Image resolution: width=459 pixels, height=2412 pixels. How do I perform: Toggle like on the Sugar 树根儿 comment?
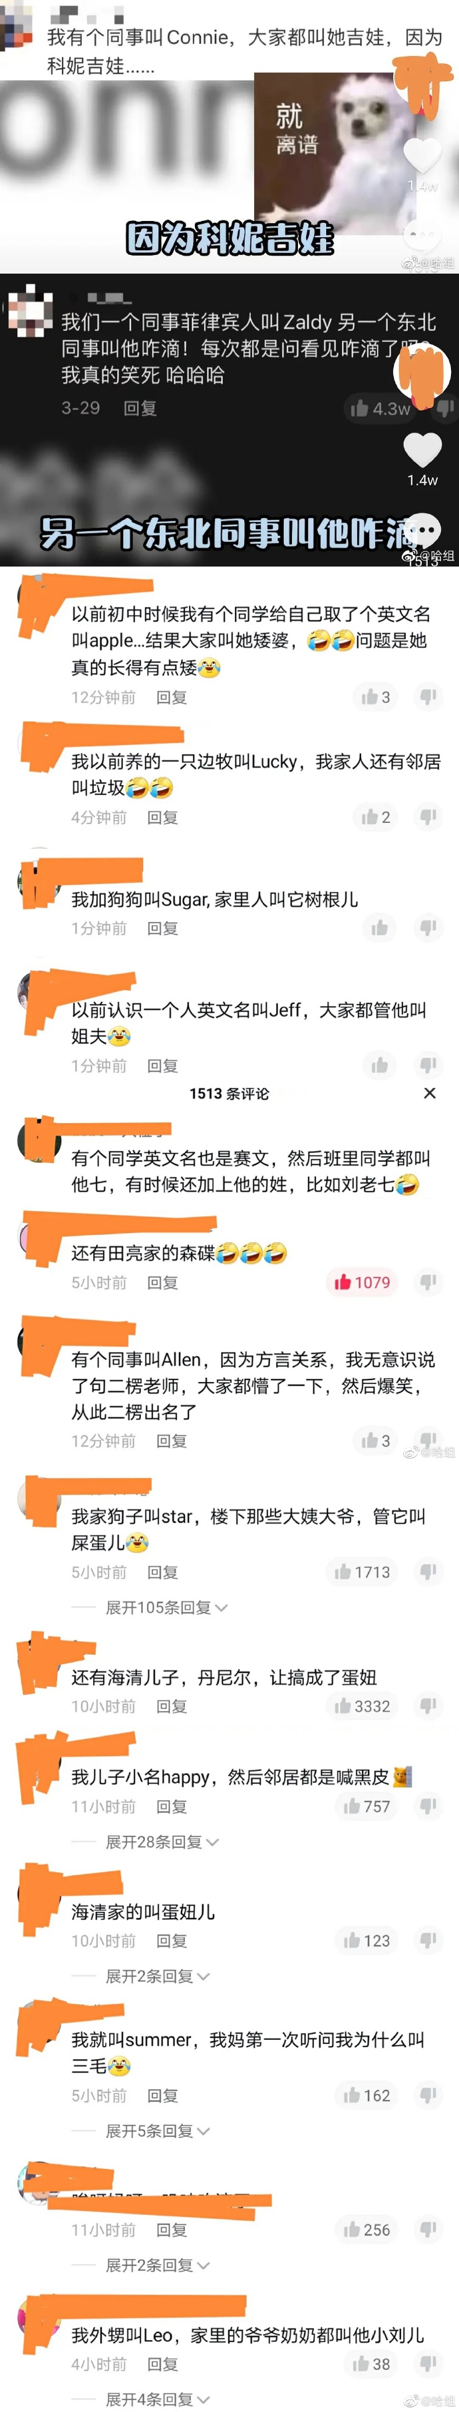(x=380, y=928)
